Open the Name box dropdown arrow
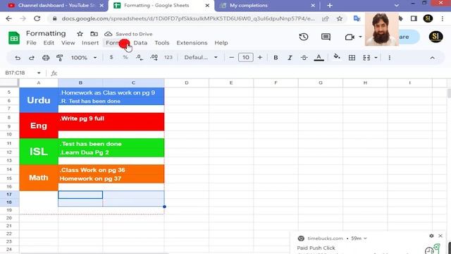The height and width of the screenshot is (254, 451). [x=39, y=73]
